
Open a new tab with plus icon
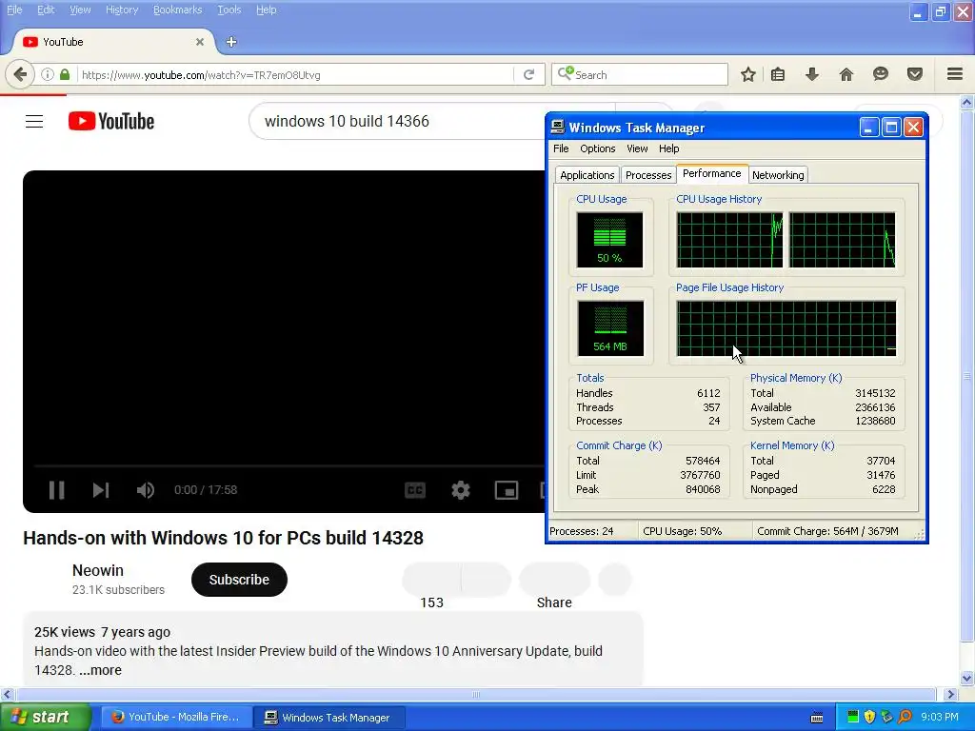pyautogui.click(x=231, y=42)
